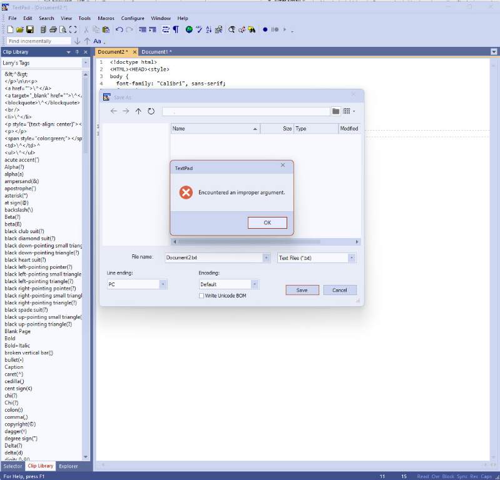Sort file list by Name column
500x480 pixels.
coord(215,129)
